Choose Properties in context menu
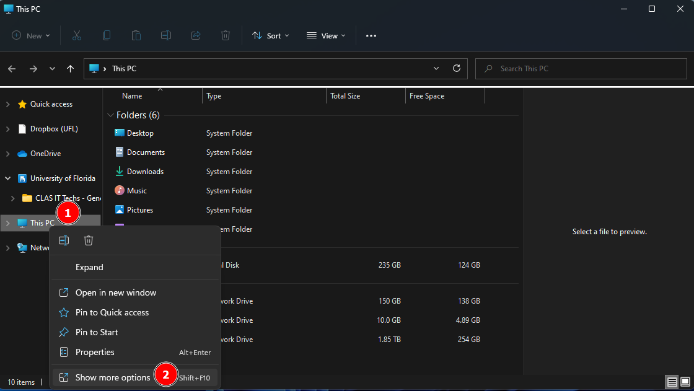Screen dimensions: 694x391 tap(136, 352)
